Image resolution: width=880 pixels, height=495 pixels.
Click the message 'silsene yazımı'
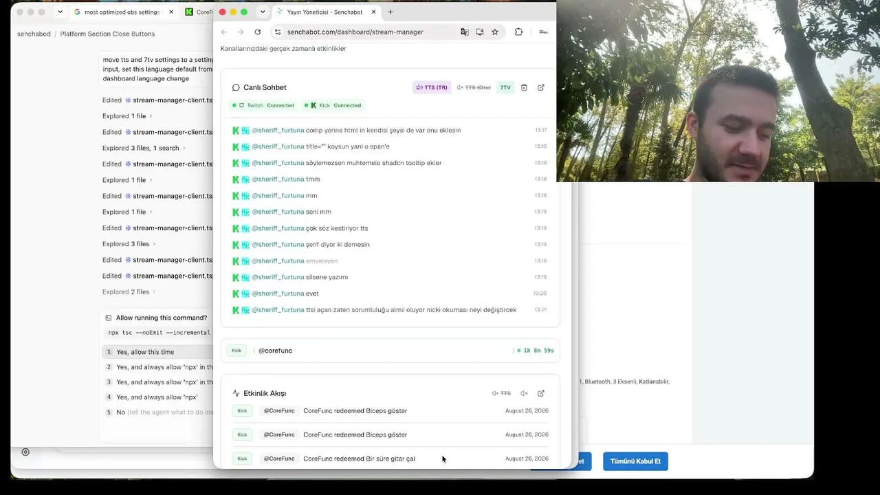327,277
